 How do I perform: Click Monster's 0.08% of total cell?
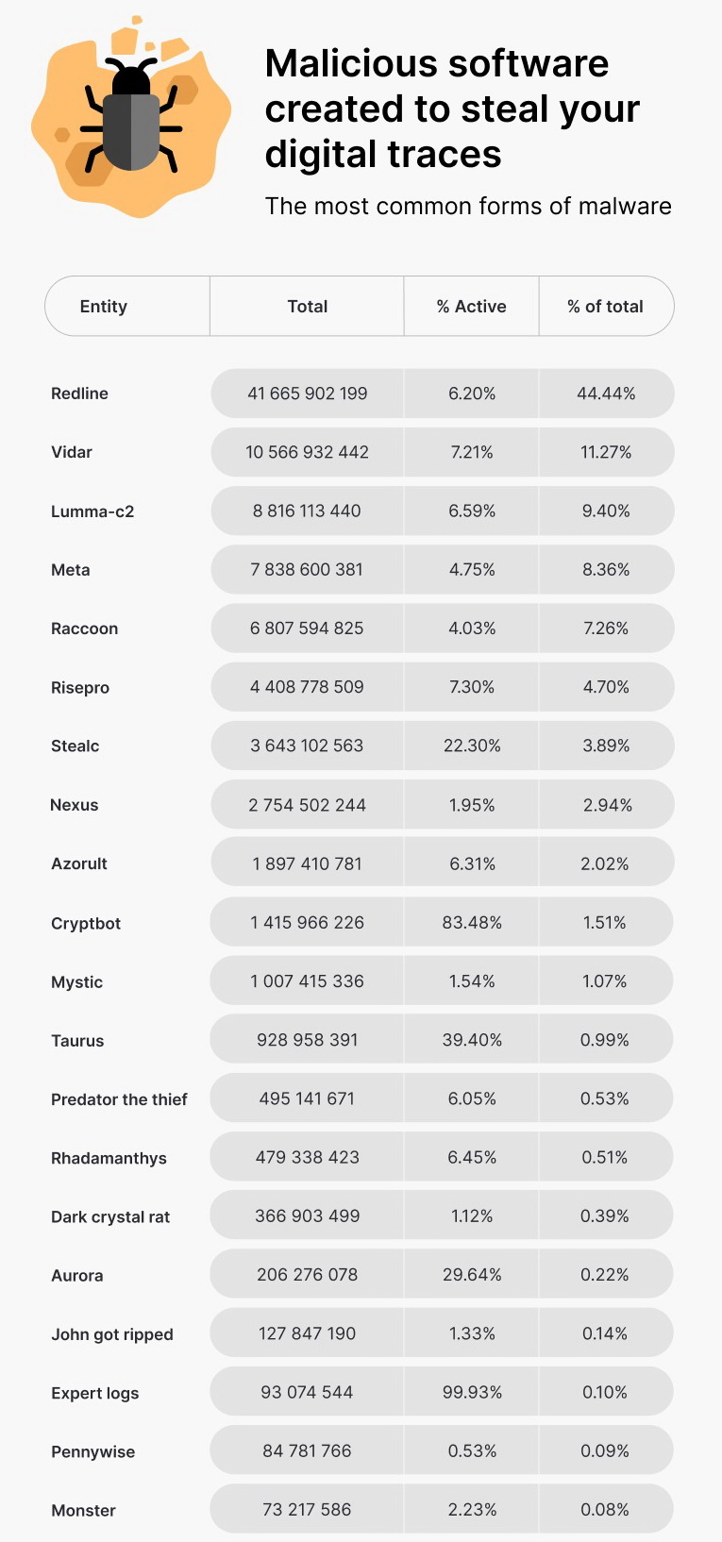605,1510
